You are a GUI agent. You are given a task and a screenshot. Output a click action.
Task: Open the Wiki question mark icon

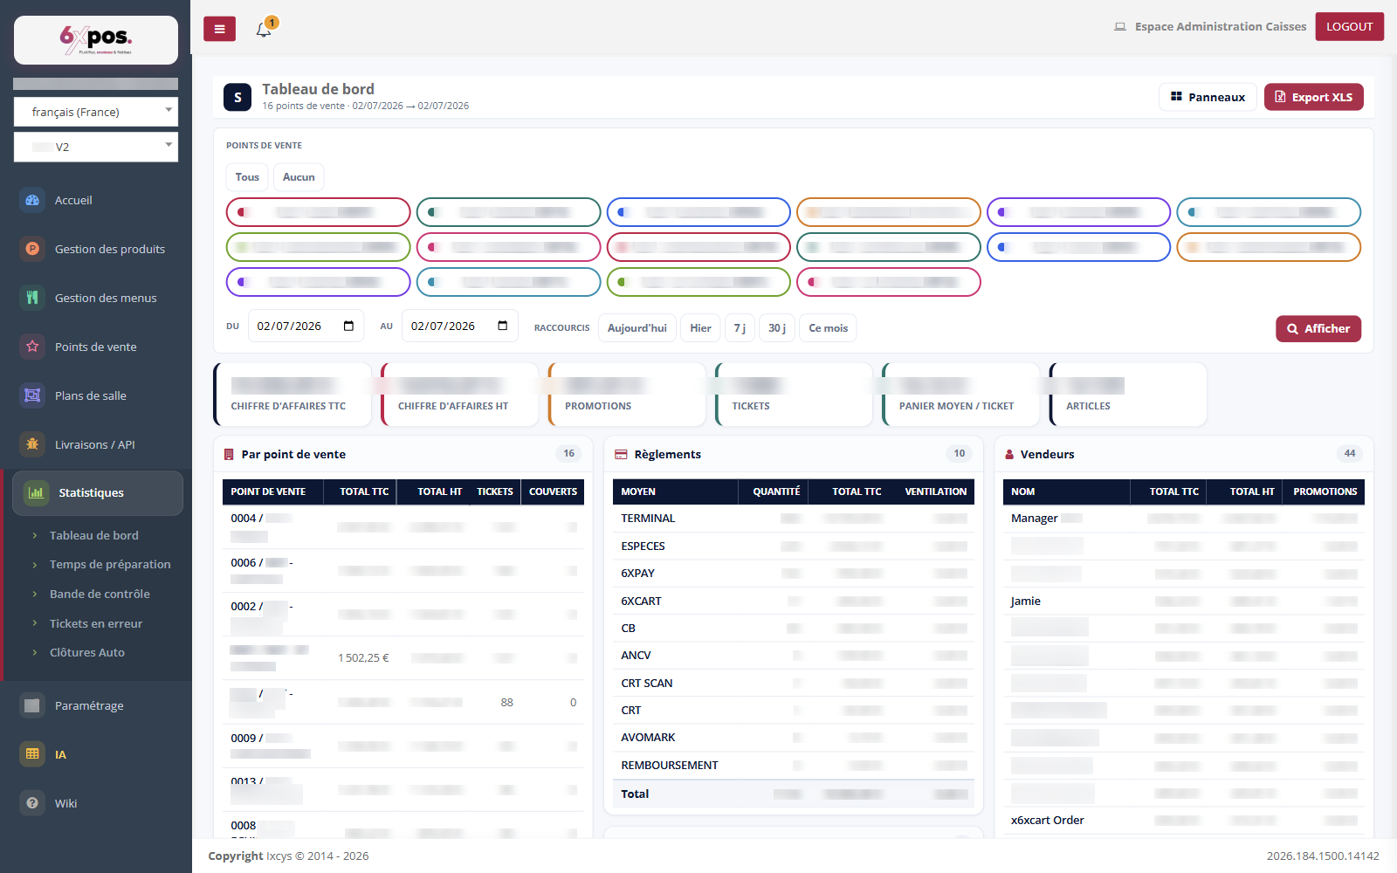tap(32, 803)
